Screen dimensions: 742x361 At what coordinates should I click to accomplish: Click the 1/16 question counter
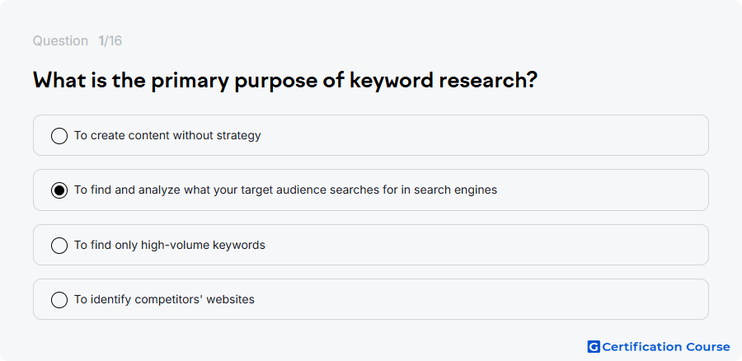click(x=110, y=40)
